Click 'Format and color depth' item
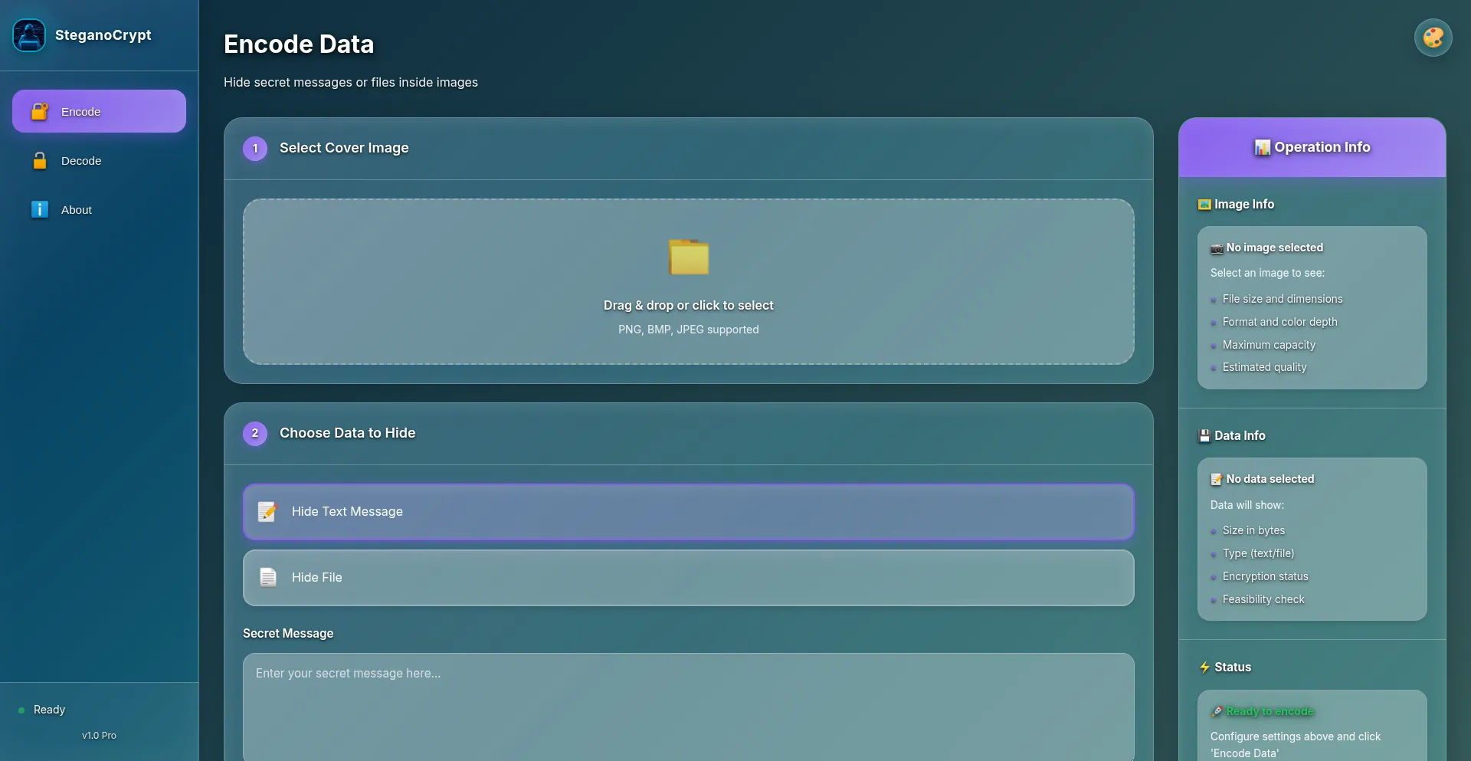Viewport: 1471px width, 761px height. coord(1279,322)
